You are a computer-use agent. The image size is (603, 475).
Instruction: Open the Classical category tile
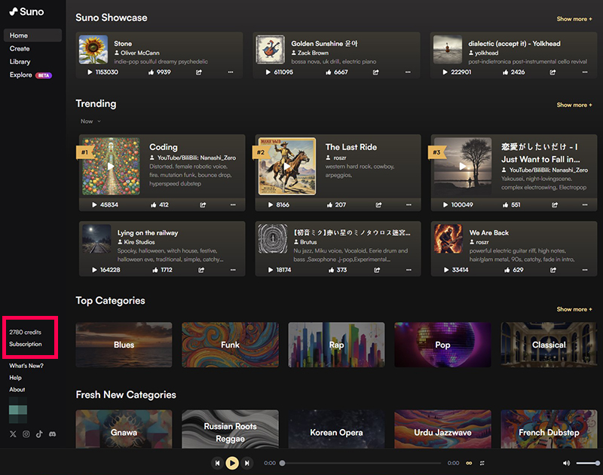pos(549,345)
